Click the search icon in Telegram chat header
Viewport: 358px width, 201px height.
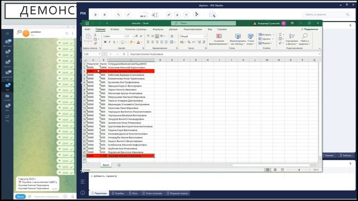click(67, 33)
